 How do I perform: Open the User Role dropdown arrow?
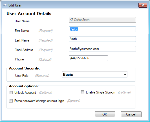(x=125, y=75)
